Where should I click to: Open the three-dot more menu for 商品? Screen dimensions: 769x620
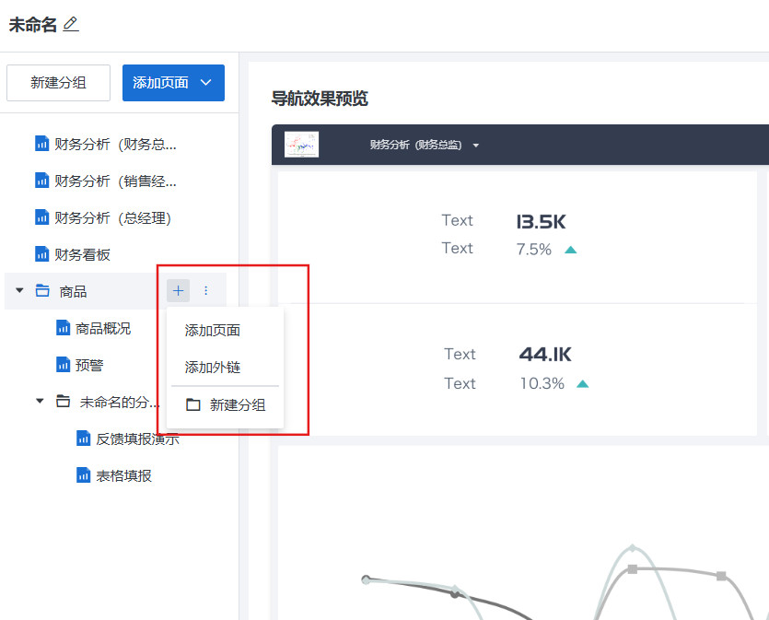coord(205,291)
